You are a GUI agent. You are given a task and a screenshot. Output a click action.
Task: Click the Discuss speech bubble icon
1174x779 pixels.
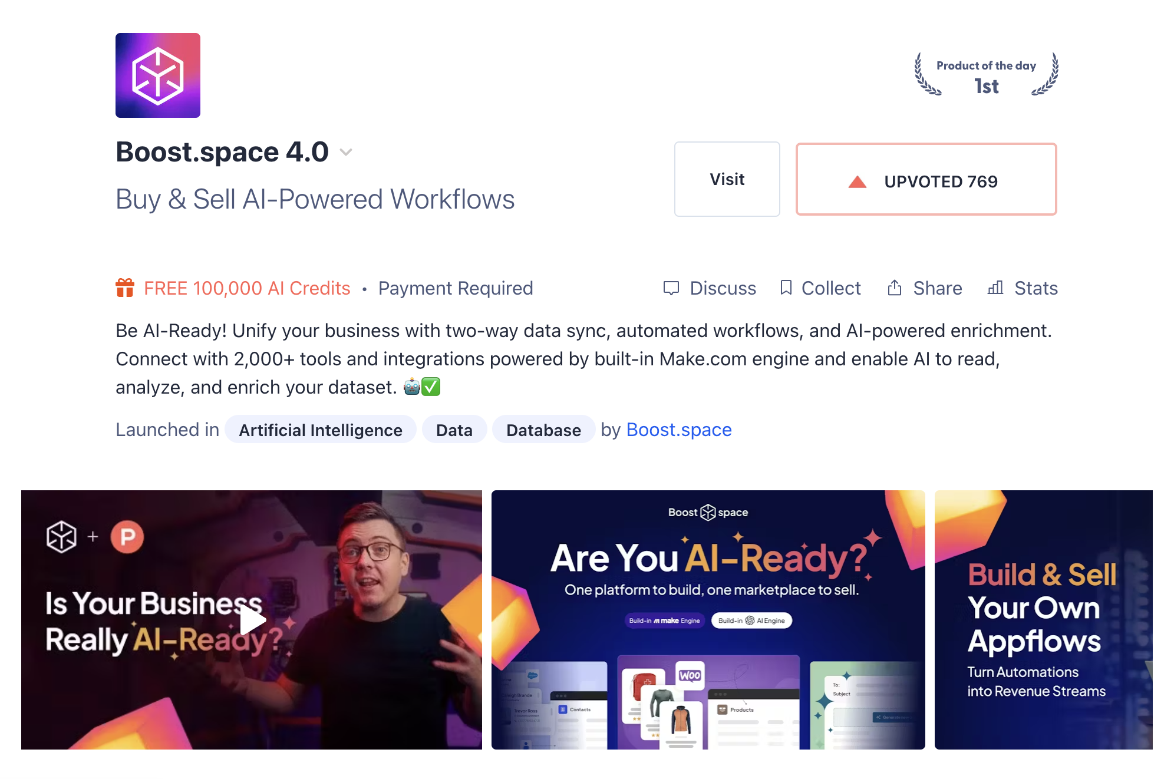tap(671, 288)
